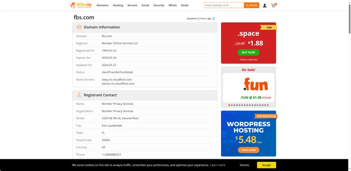
Task: Click the Whois logo in header
Action: tap(81, 5)
